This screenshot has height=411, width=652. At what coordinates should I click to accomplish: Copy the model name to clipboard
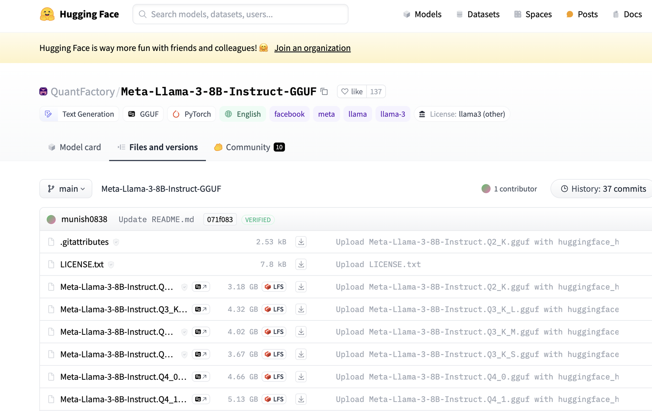pos(324,92)
